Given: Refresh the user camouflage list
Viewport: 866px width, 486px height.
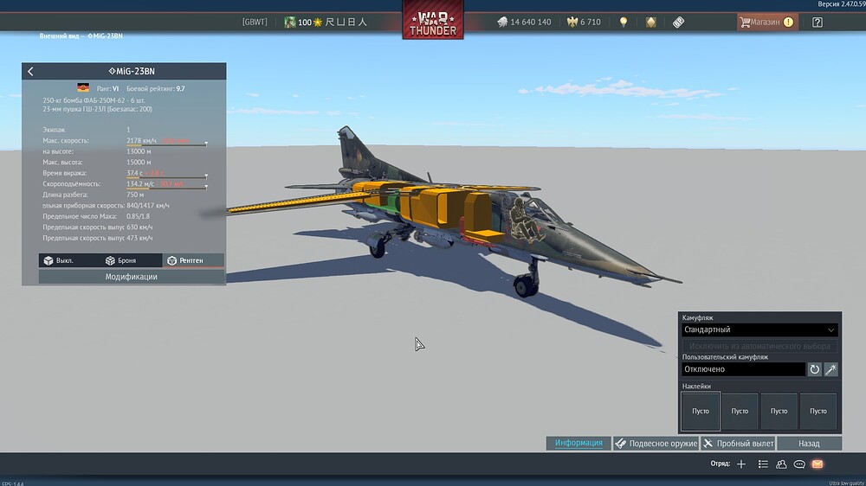Looking at the screenshot, I should (815, 369).
